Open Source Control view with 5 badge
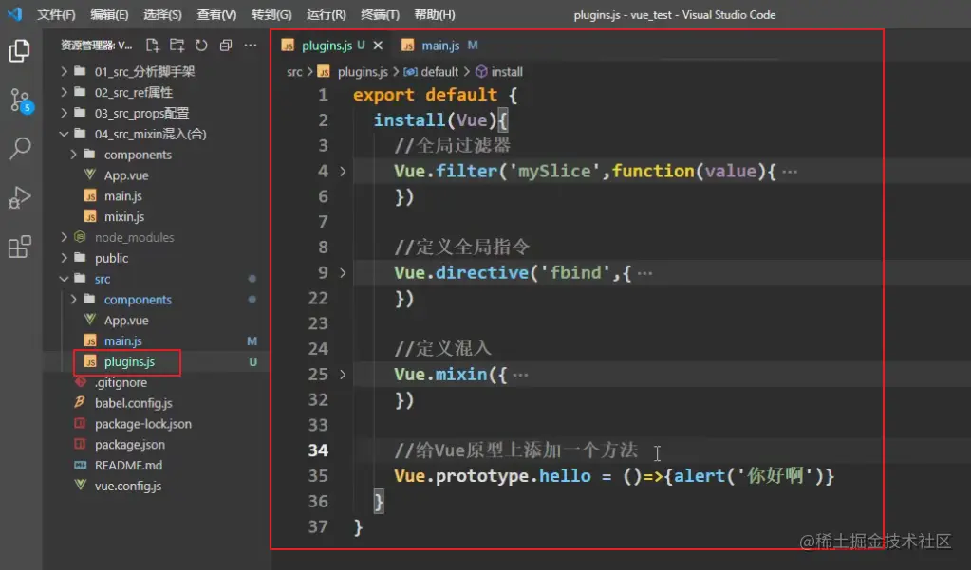Screen dimensions: 971x570 (21, 100)
